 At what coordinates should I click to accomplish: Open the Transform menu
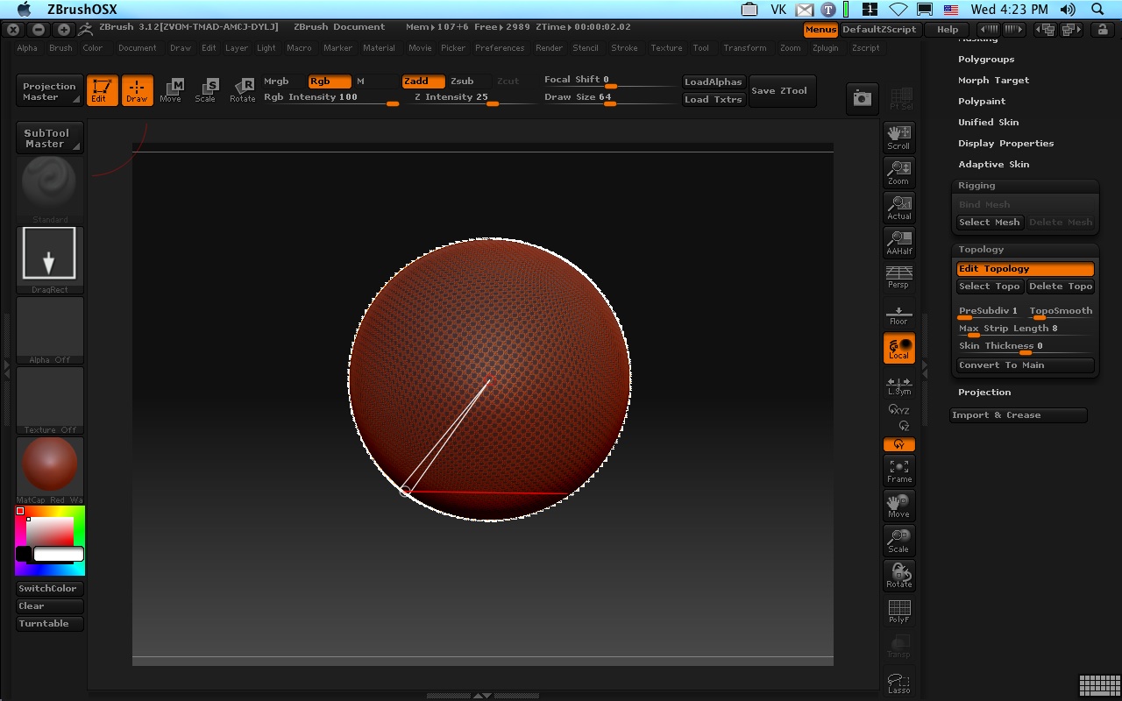click(745, 48)
